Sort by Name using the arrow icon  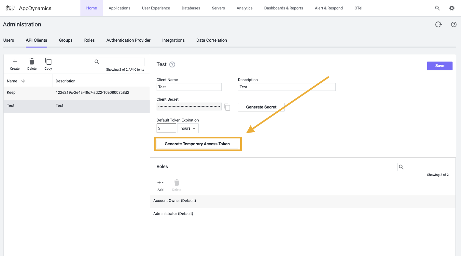23,81
